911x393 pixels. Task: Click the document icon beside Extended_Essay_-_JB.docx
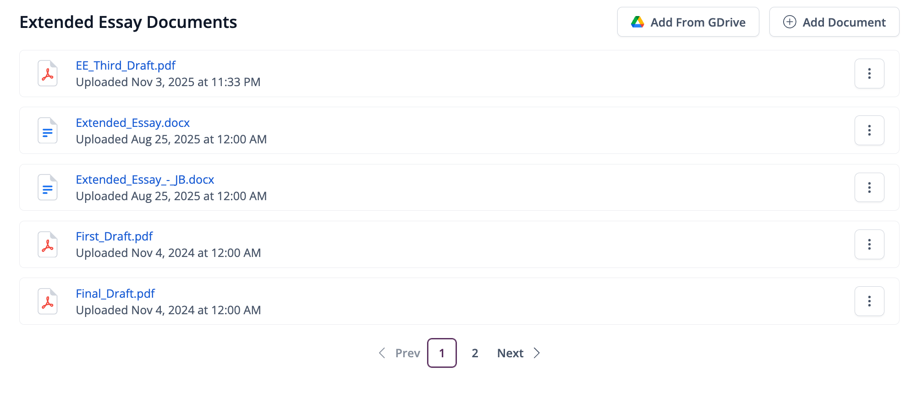tap(48, 187)
